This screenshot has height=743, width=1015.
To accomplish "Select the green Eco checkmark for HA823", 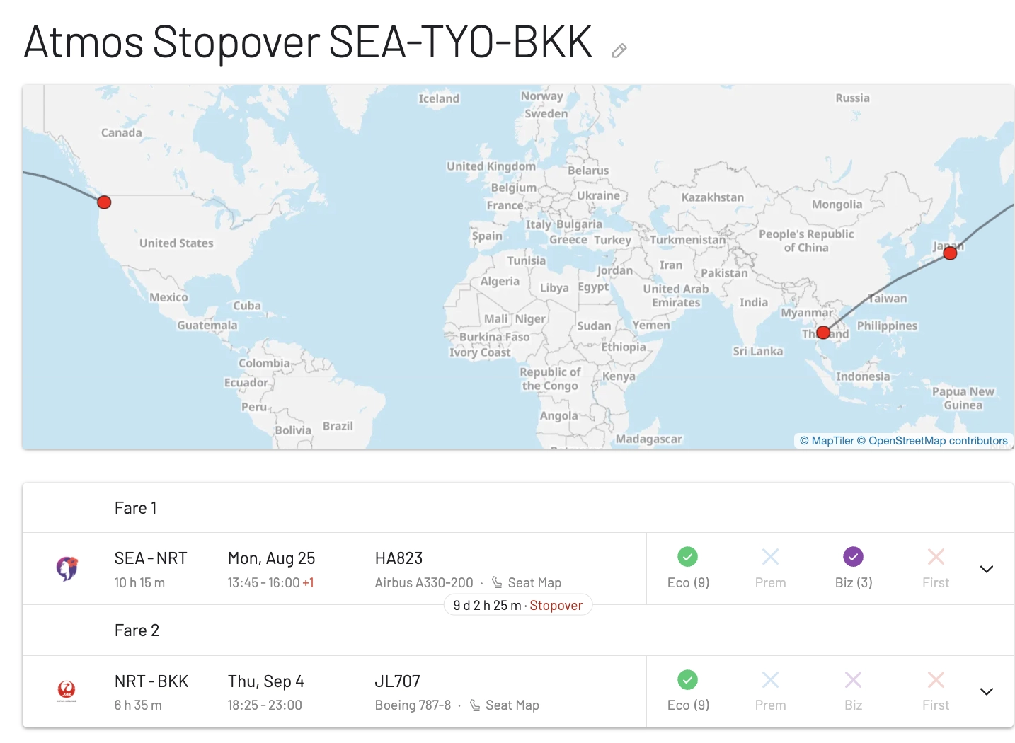I will (687, 557).
